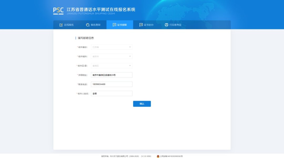Open the 公网安备 registration number link
The width and height of the screenshot is (284, 158).
pyautogui.click(x=171, y=156)
